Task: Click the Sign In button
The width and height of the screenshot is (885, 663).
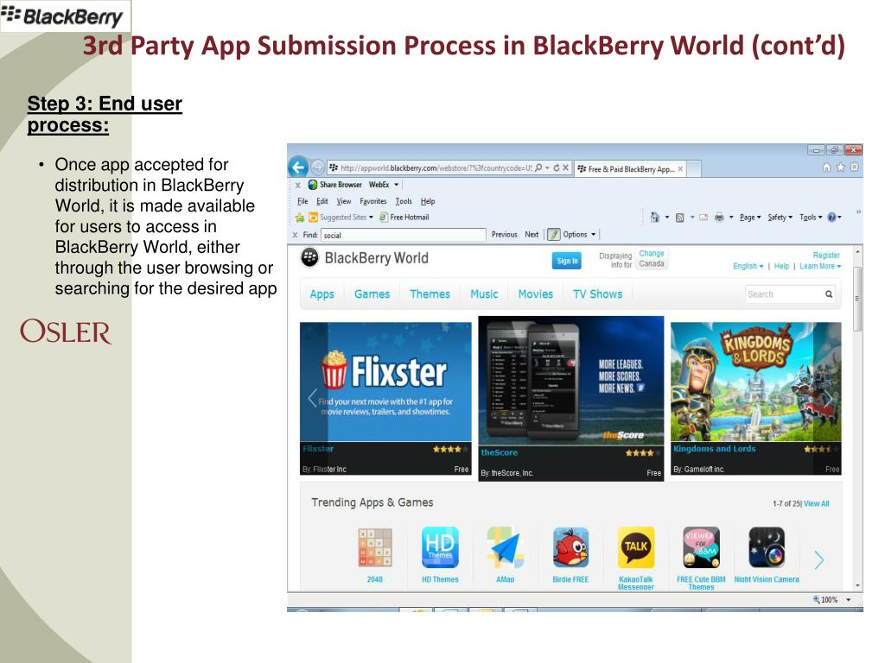Action: [x=567, y=261]
